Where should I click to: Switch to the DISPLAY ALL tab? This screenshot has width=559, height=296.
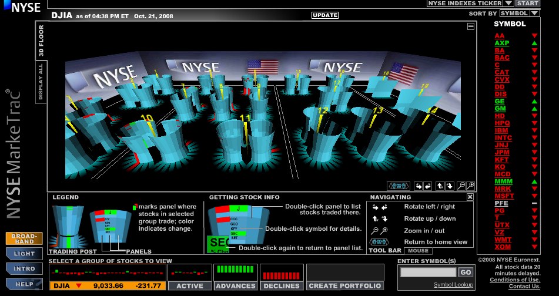click(x=41, y=82)
